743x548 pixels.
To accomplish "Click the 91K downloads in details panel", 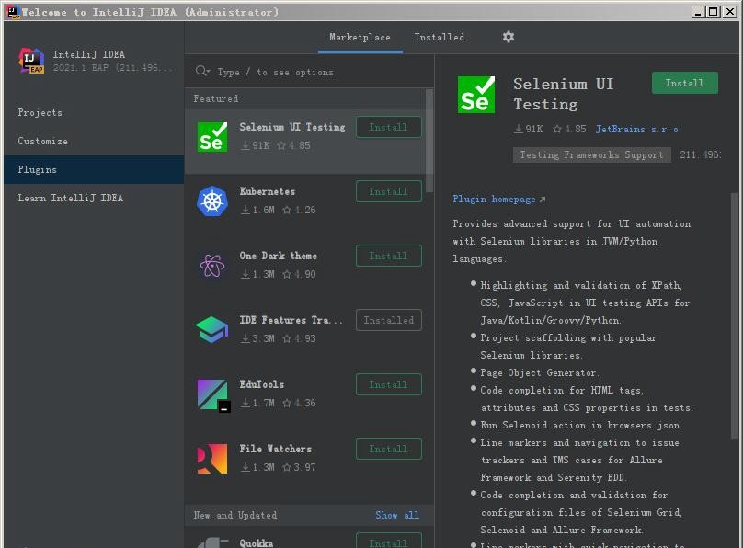I will point(529,129).
